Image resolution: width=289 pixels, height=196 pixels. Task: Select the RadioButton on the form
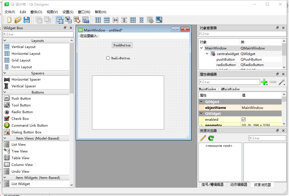click(x=118, y=58)
